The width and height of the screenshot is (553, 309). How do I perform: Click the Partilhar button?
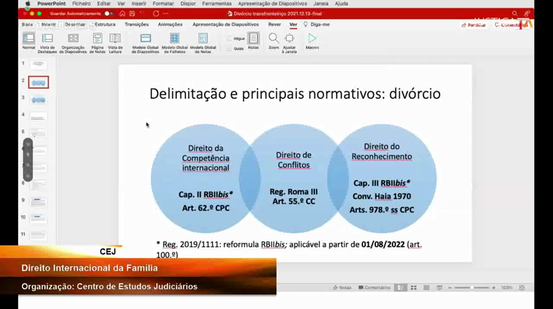pyautogui.click(x=474, y=25)
